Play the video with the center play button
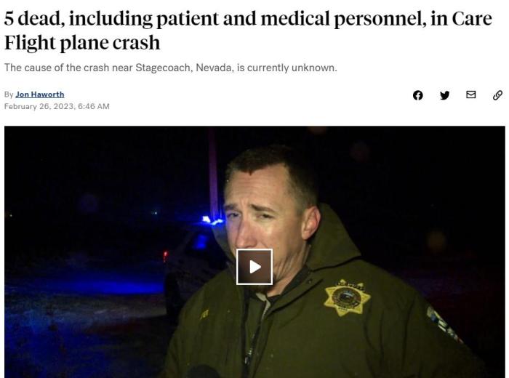This screenshot has height=378, width=509. click(x=254, y=267)
